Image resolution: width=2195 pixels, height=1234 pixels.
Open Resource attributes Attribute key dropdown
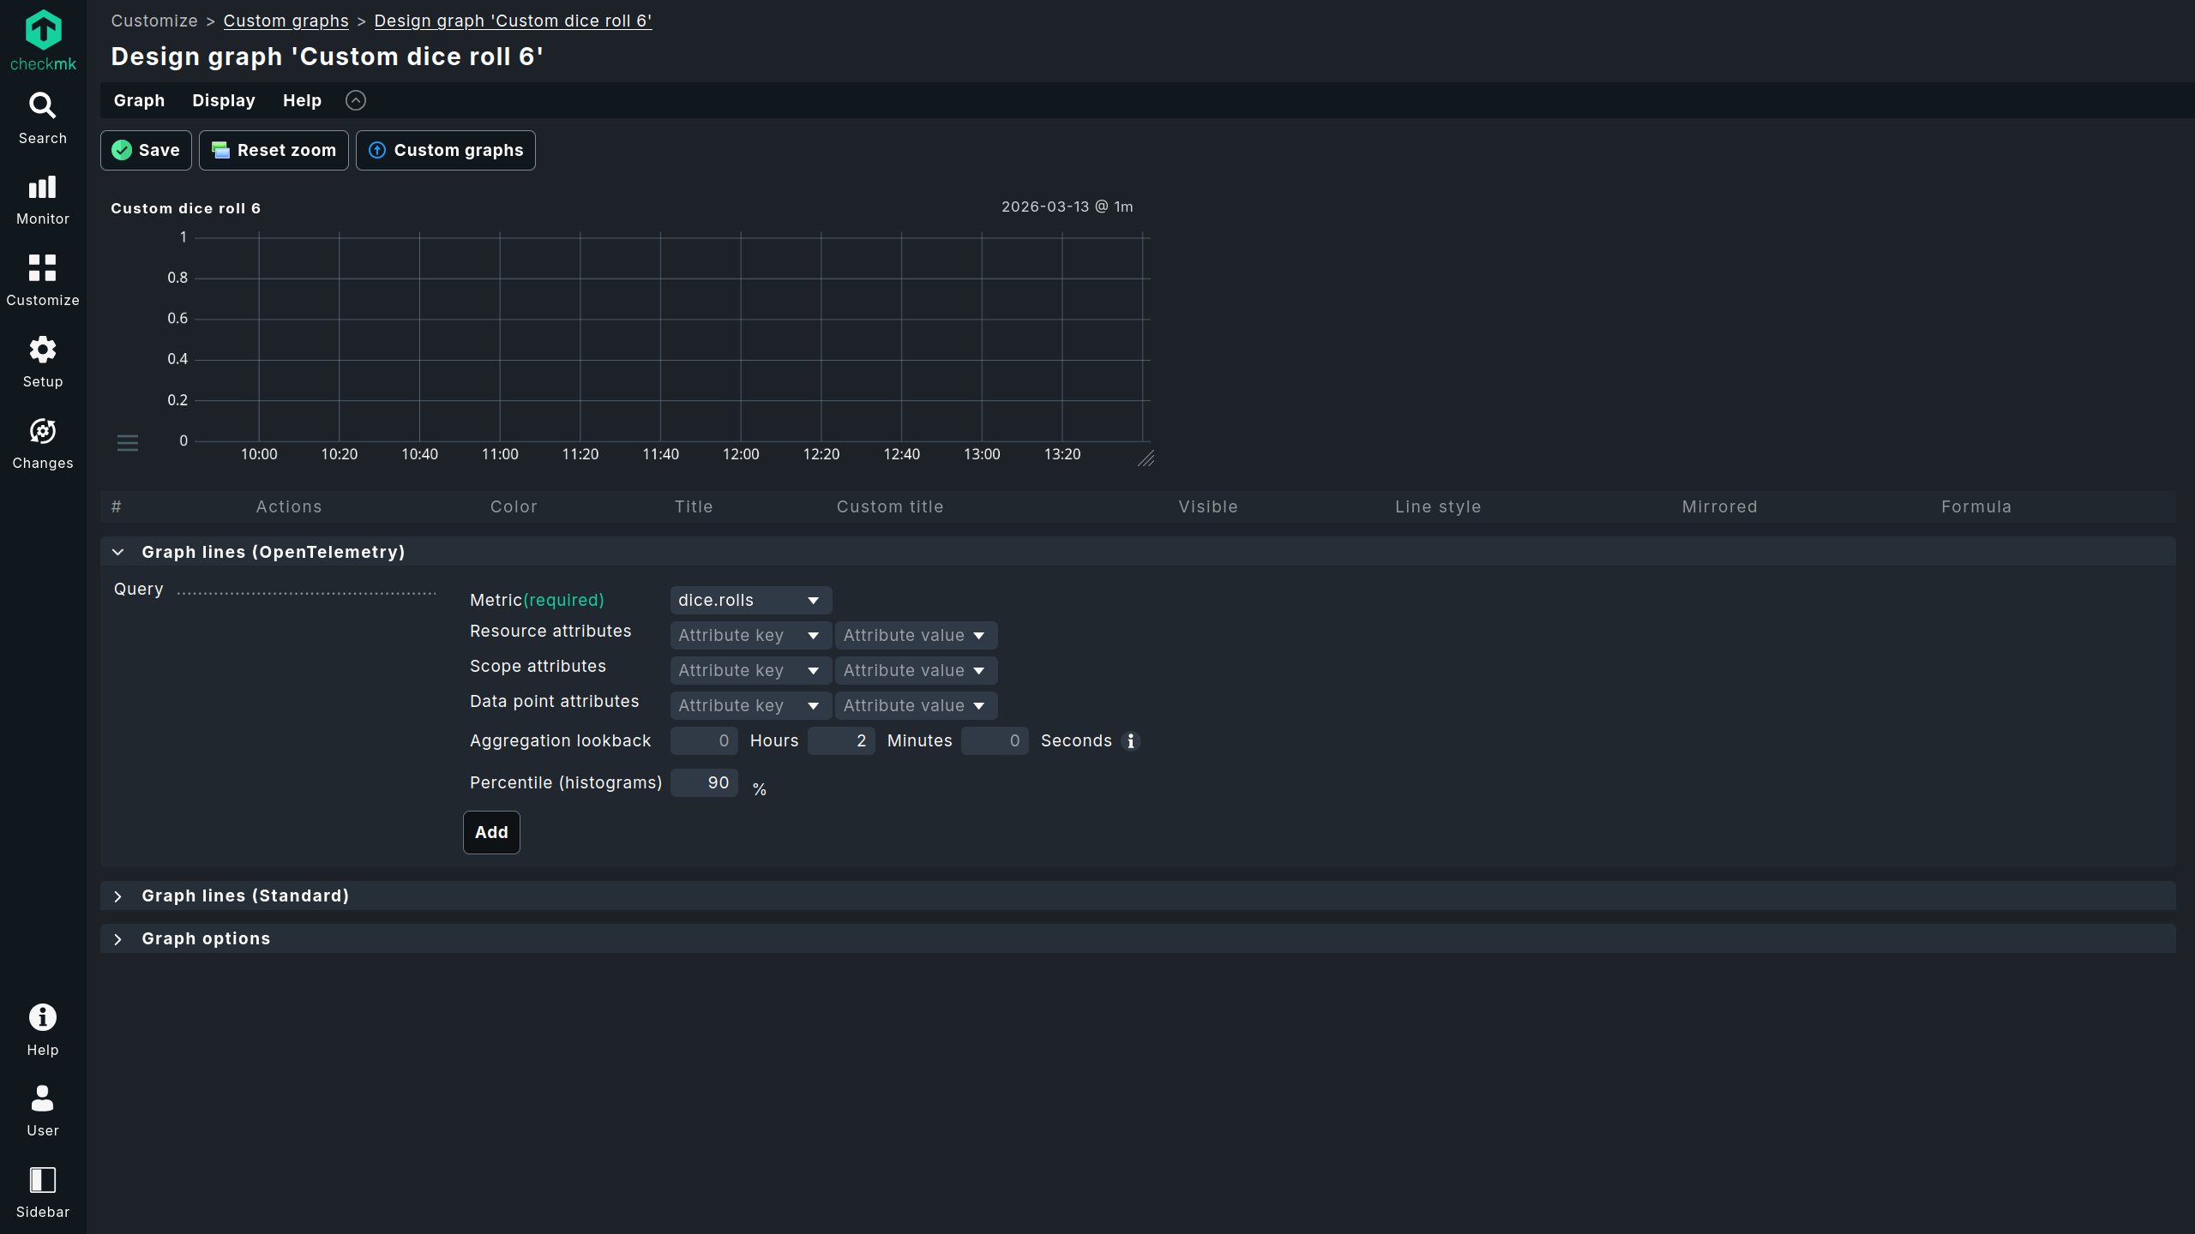(x=749, y=636)
